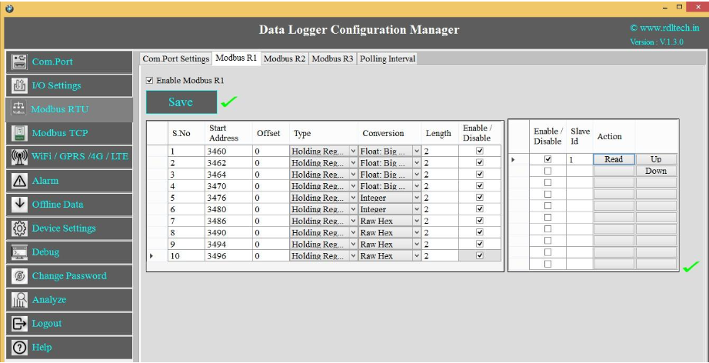
Task: Click the Device Settings gear icon
Action: click(x=19, y=228)
